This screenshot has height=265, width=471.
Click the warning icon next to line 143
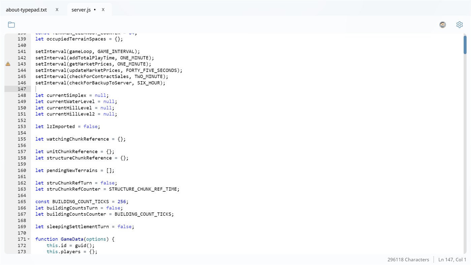[x=7, y=64]
